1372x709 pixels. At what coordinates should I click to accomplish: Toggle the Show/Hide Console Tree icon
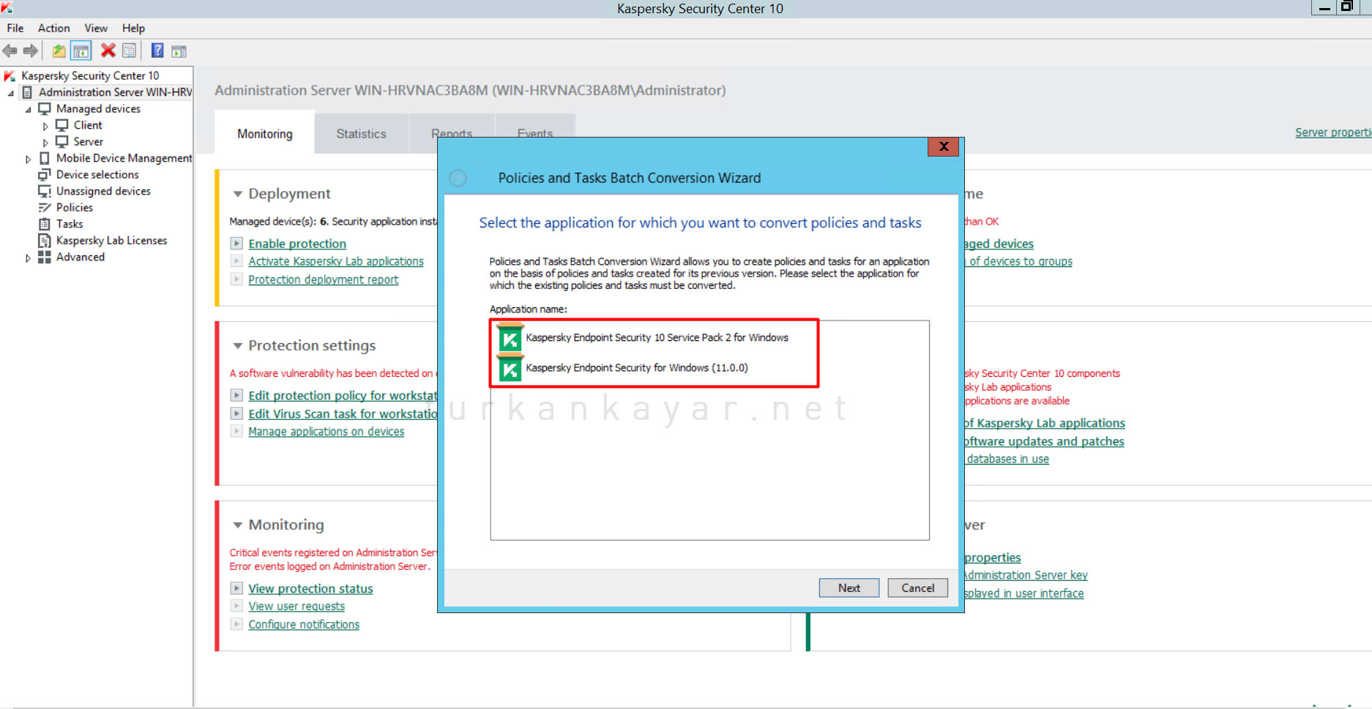coord(81,50)
